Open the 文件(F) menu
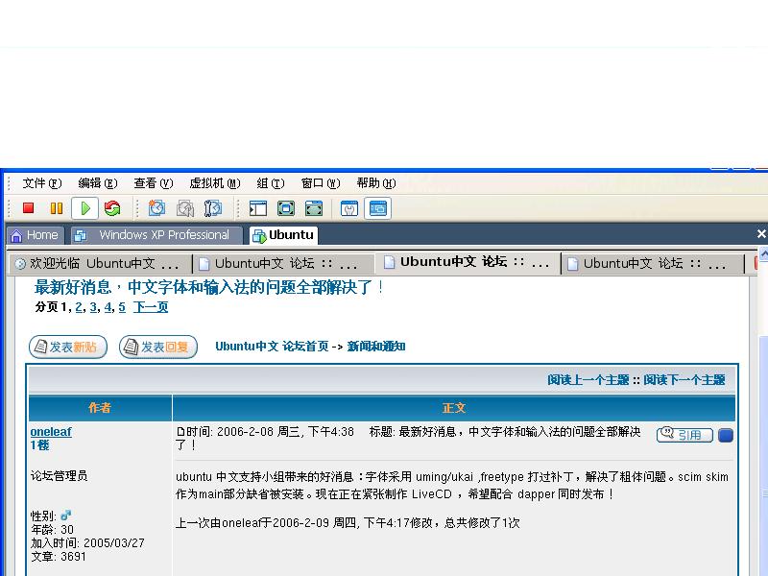 click(x=41, y=183)
